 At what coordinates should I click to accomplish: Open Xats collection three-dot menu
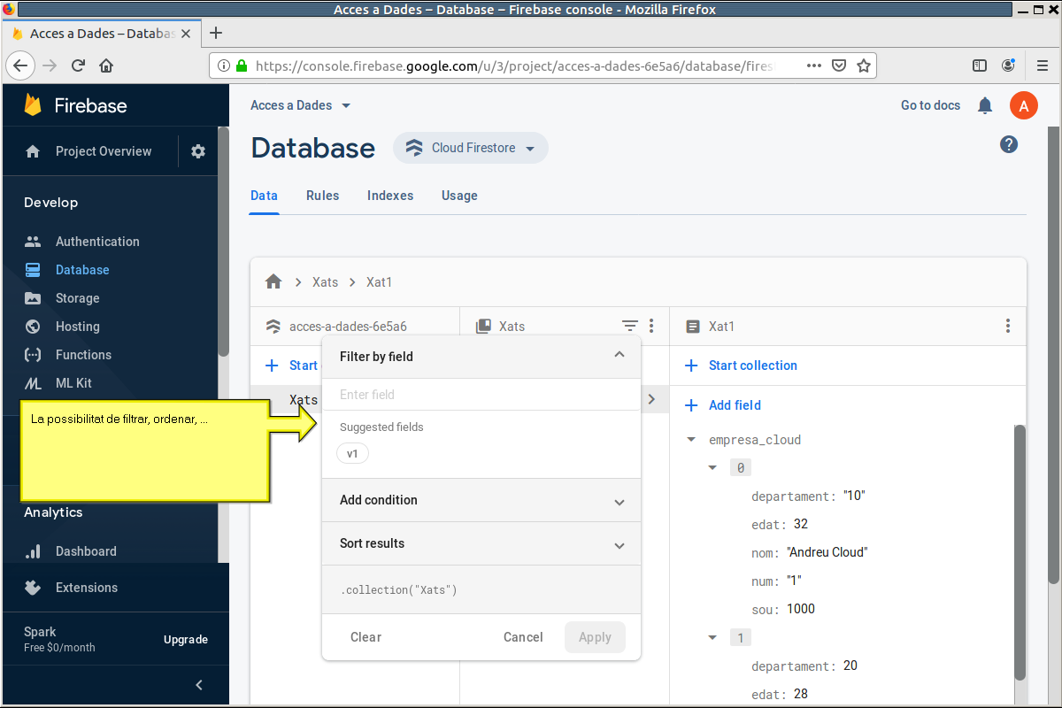pos(651,326)
